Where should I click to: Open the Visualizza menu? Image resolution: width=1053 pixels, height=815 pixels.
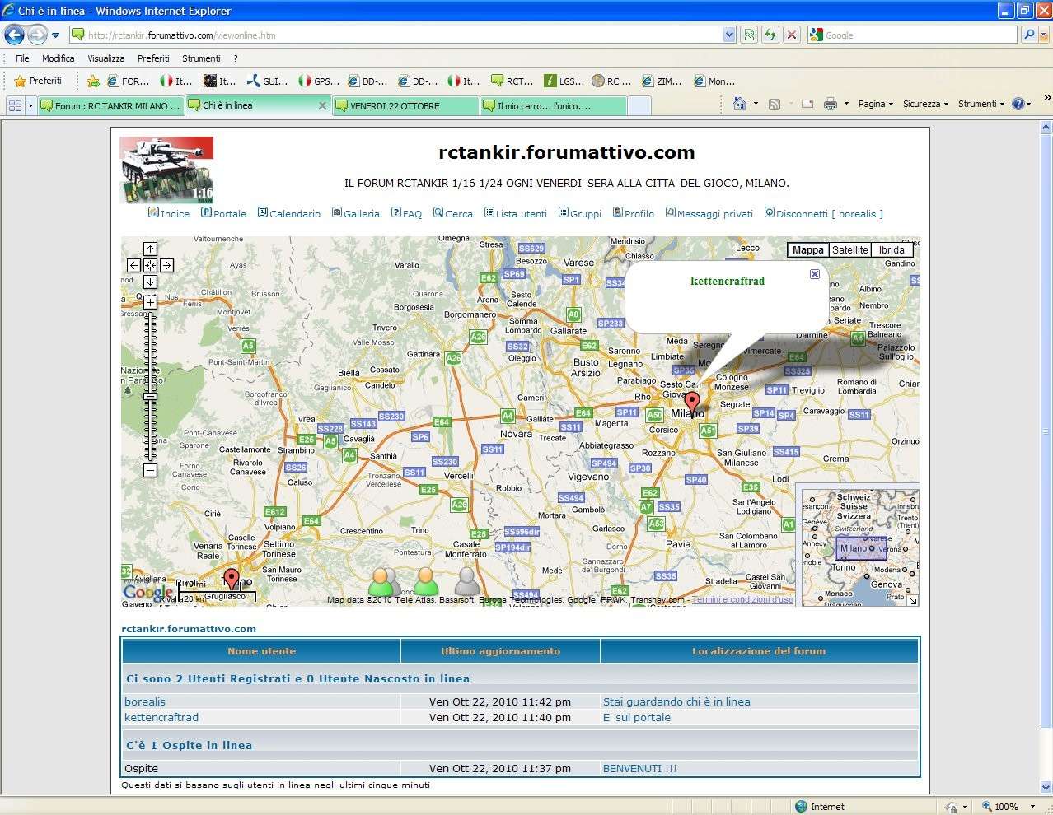105,58
